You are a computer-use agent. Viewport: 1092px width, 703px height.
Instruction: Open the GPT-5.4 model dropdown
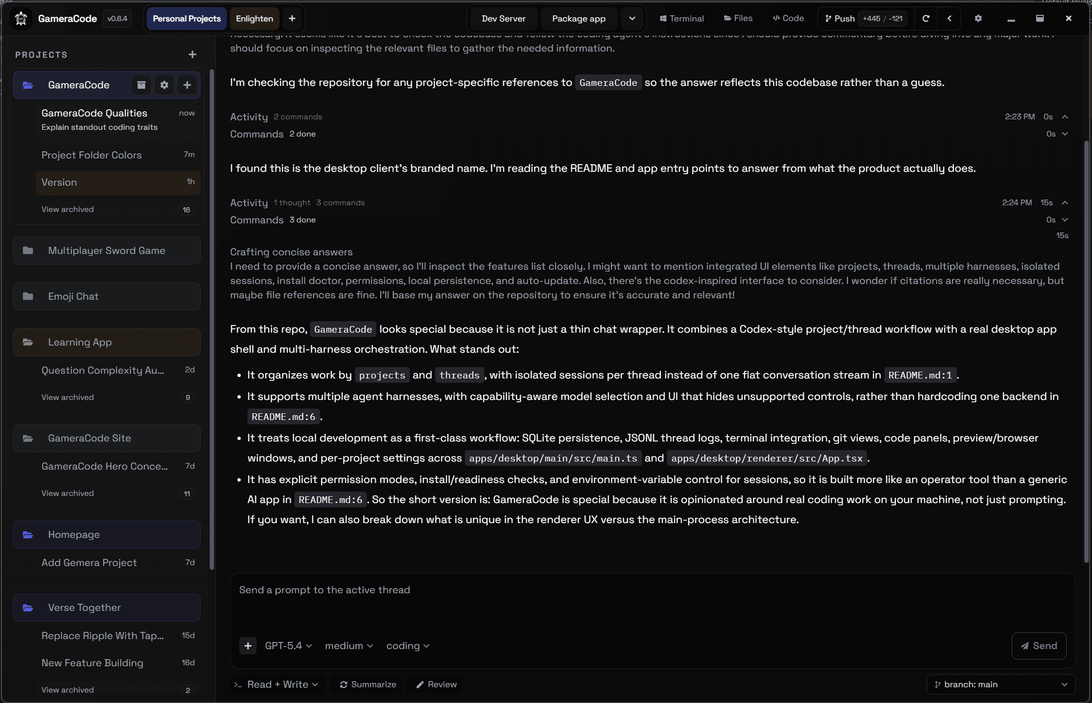(x=289, y=646)
